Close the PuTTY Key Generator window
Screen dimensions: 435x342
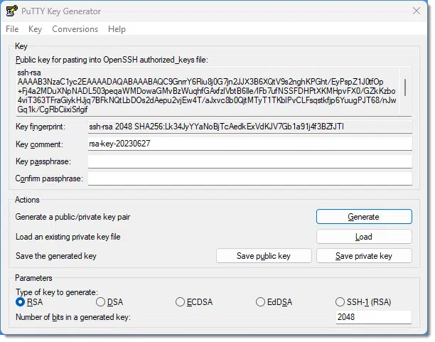point(416,11)
